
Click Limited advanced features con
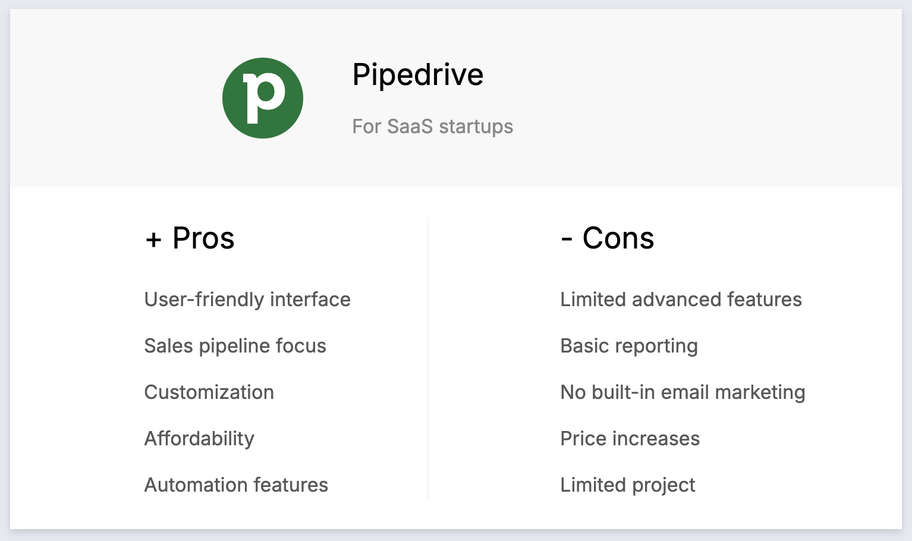[x=681, y=300]
